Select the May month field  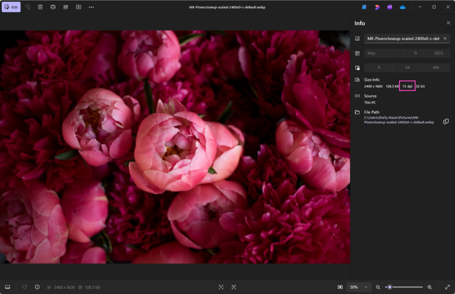pyautogui.click(x=383, y=53)
